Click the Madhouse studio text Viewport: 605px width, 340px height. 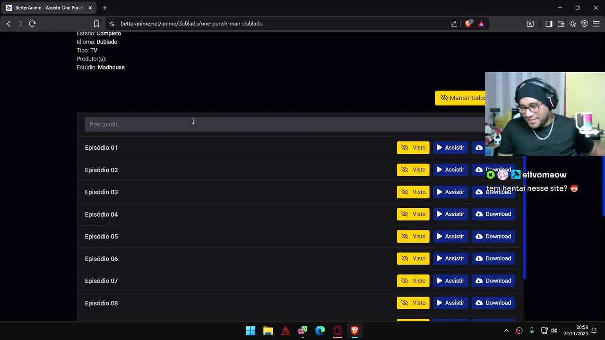111,68
